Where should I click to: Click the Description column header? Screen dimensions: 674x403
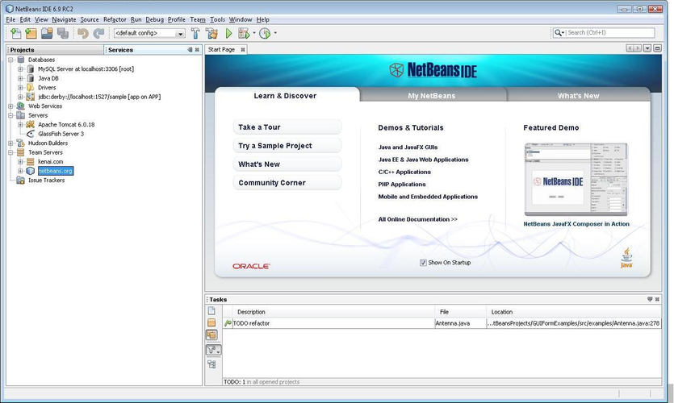(x=333, y=312)
